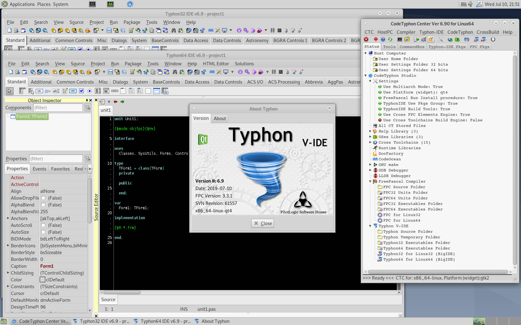This screenshot has height=325, width=521.
Task: Expand the ChildSizing property
Action: tap(8, 273)
